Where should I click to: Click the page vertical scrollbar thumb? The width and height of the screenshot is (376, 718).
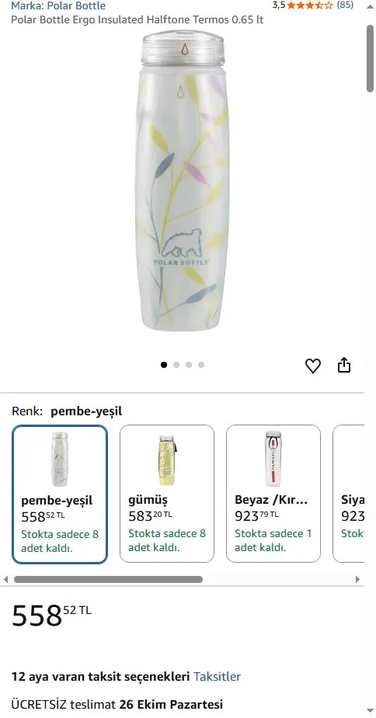pos(370,59)
